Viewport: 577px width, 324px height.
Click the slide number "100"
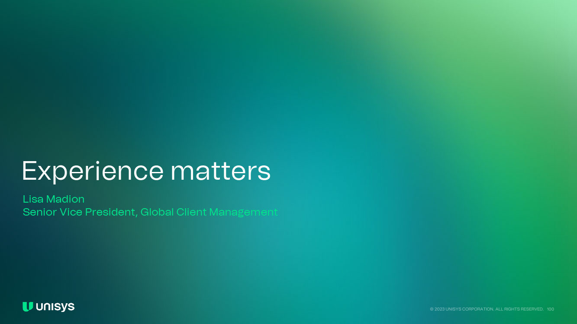(x=551, y=309)
